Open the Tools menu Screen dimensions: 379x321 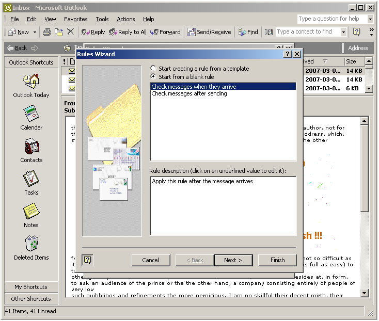coord(102,19)
